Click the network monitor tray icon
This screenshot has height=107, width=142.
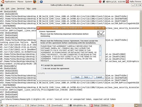coord(104,2)
